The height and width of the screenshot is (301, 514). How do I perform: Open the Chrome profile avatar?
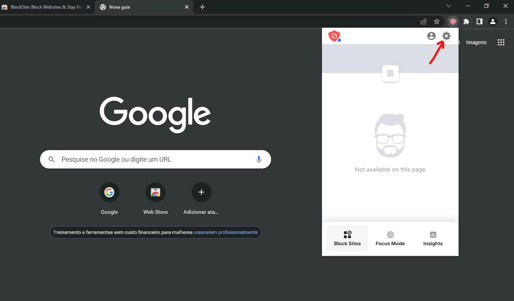click(x=493, y=22)
